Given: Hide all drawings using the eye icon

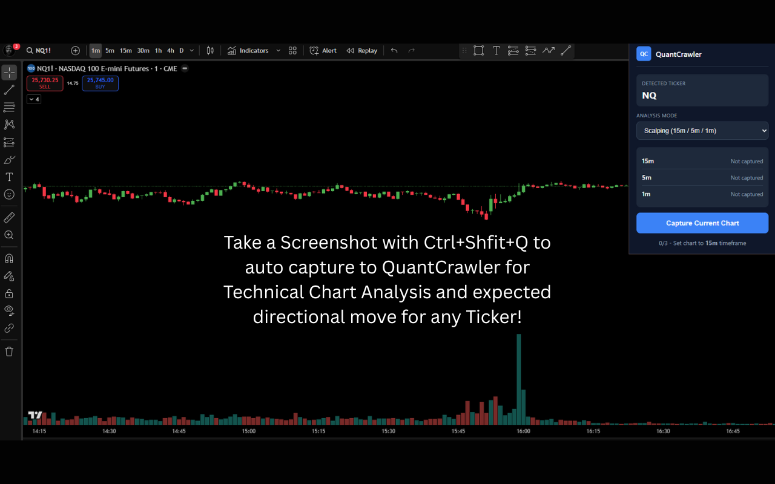Looking at the screenshot, I should pyautogui.click(x=9, y=310).
